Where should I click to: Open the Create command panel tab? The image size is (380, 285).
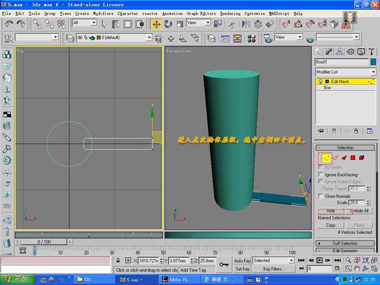click(x=319, y=52)
